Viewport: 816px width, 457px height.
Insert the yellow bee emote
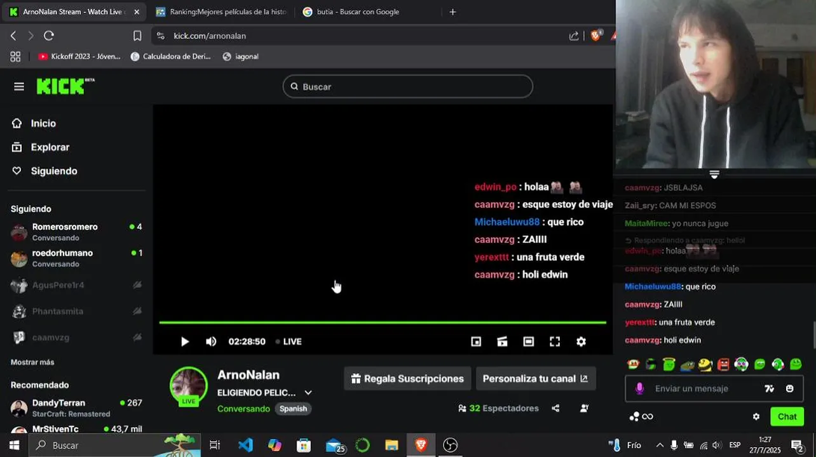click(x=705, y=364)
